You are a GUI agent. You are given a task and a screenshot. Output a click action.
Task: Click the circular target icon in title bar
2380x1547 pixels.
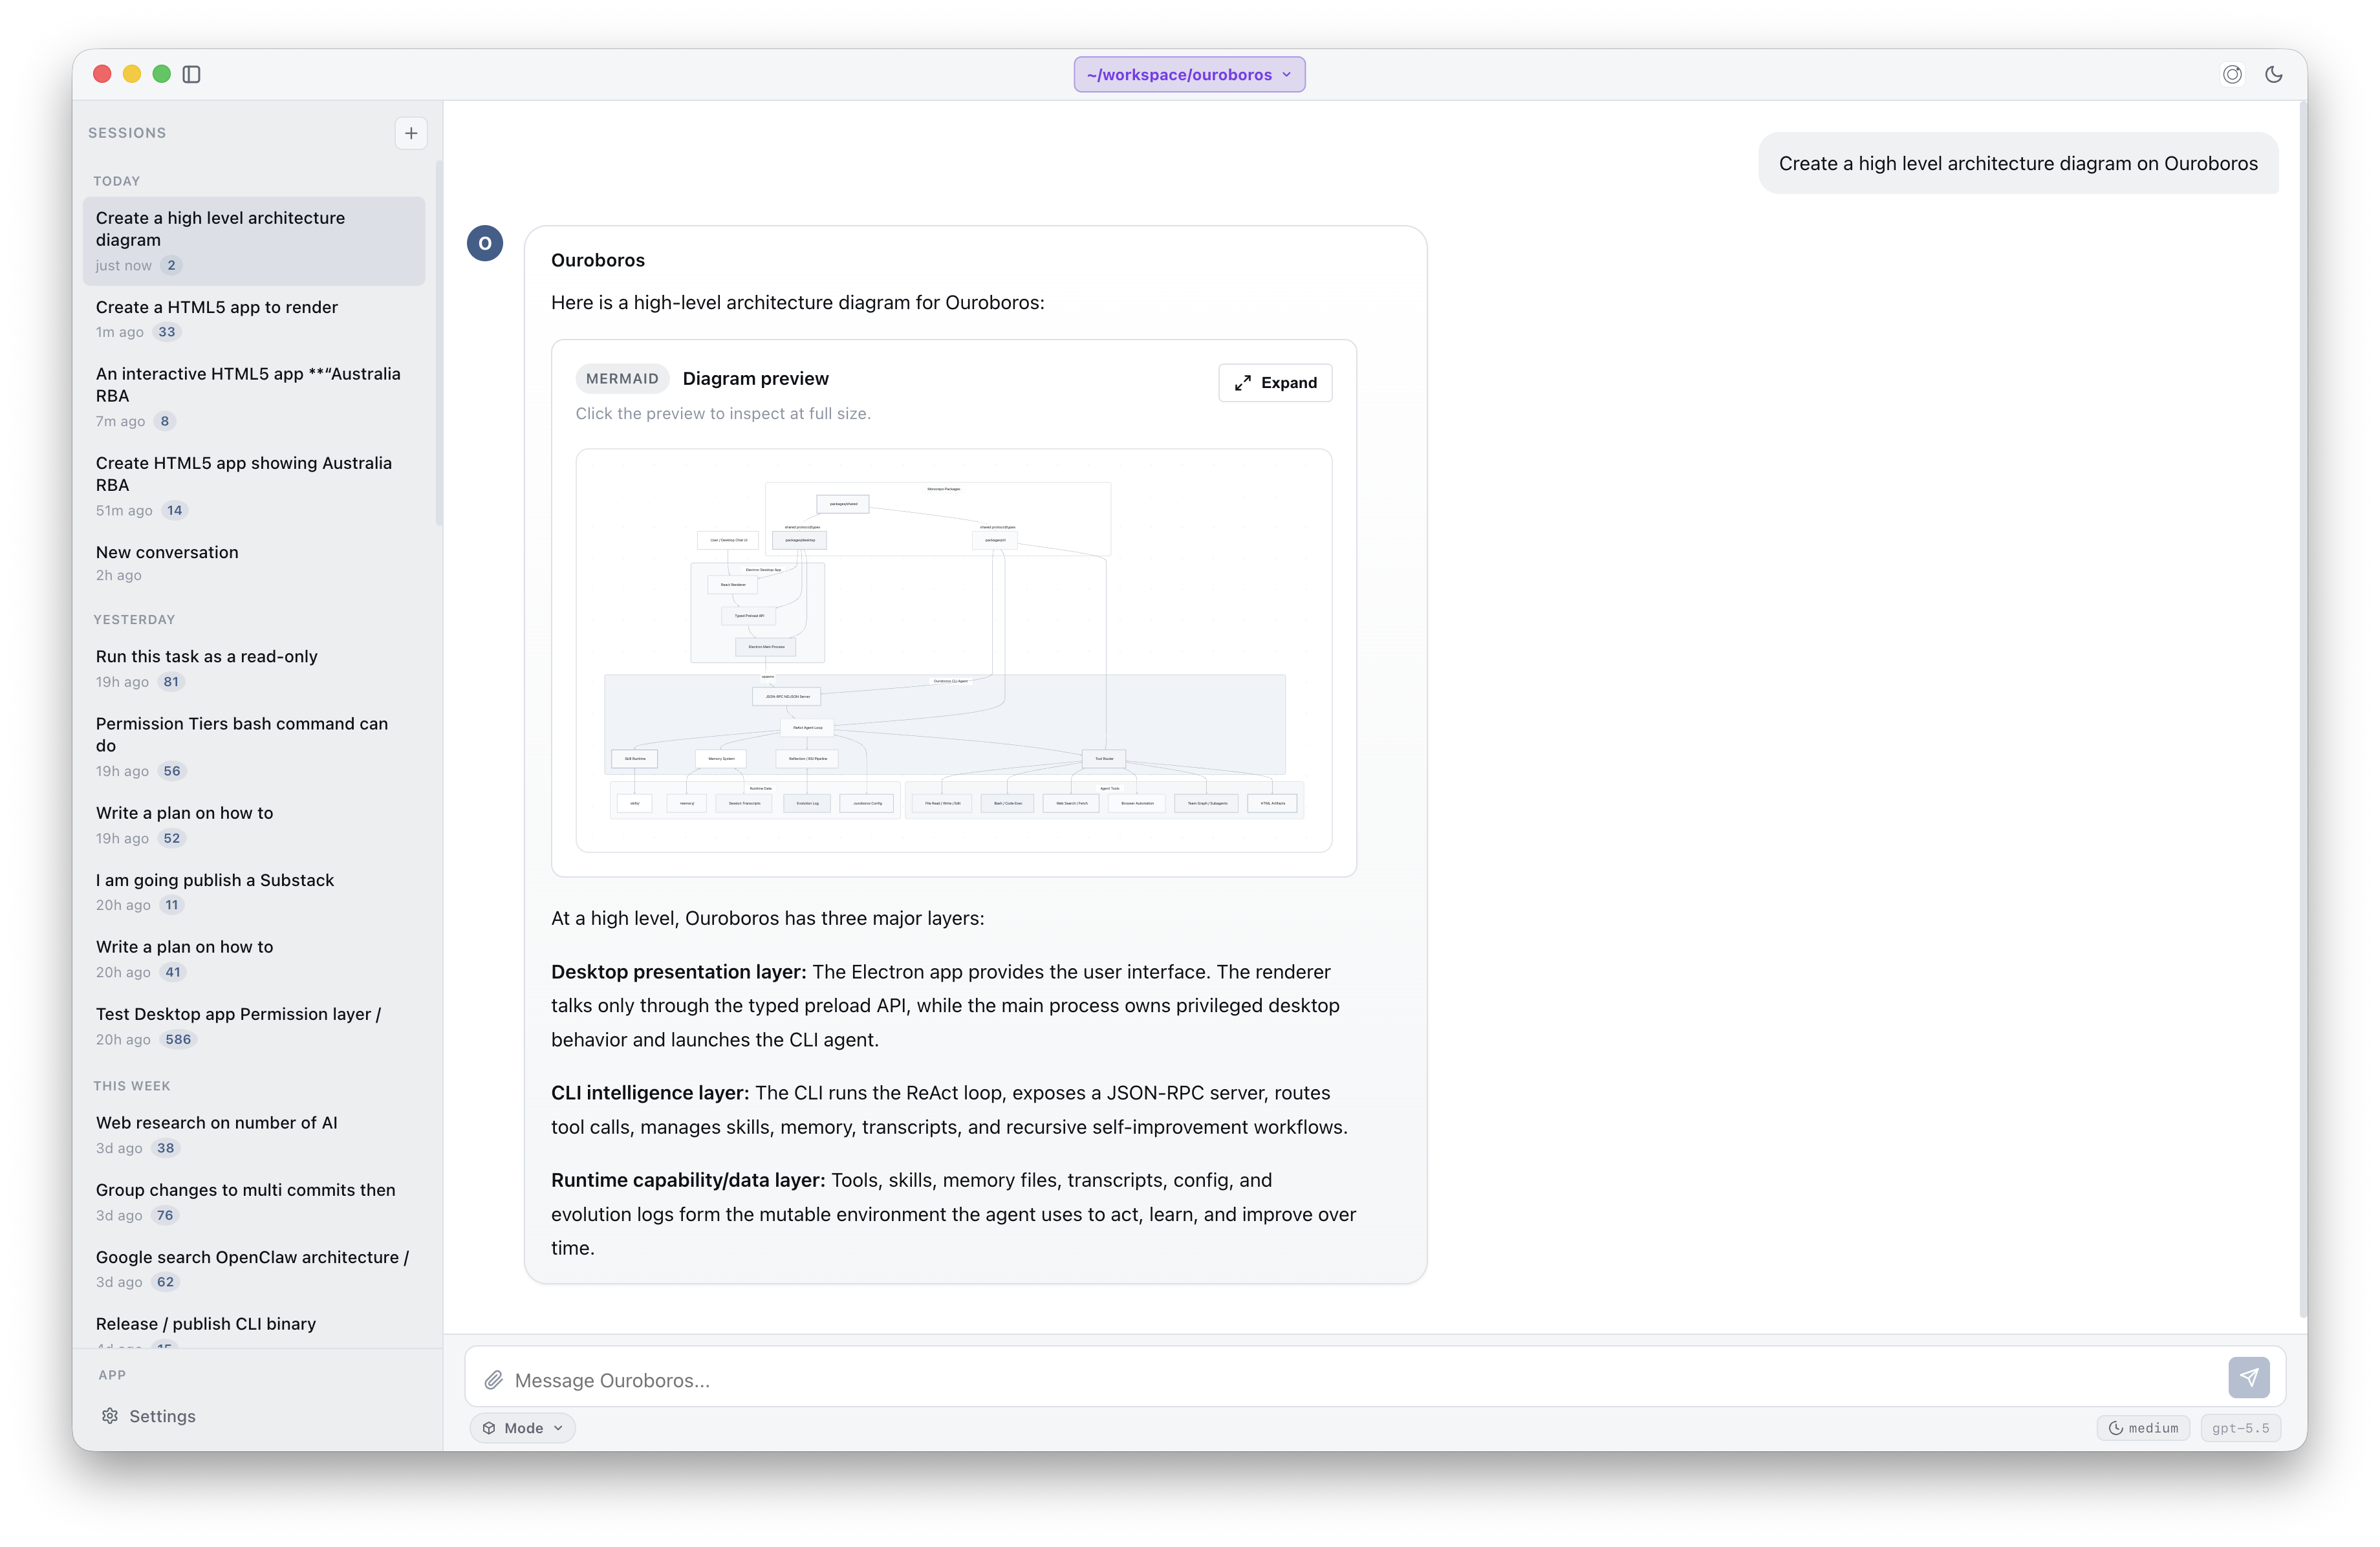point(2232,74)
